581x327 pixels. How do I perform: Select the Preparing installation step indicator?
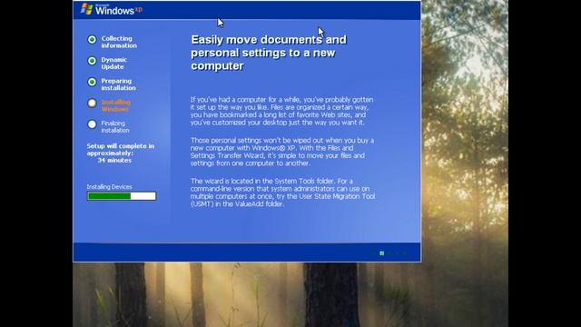[x=92, y=82]
